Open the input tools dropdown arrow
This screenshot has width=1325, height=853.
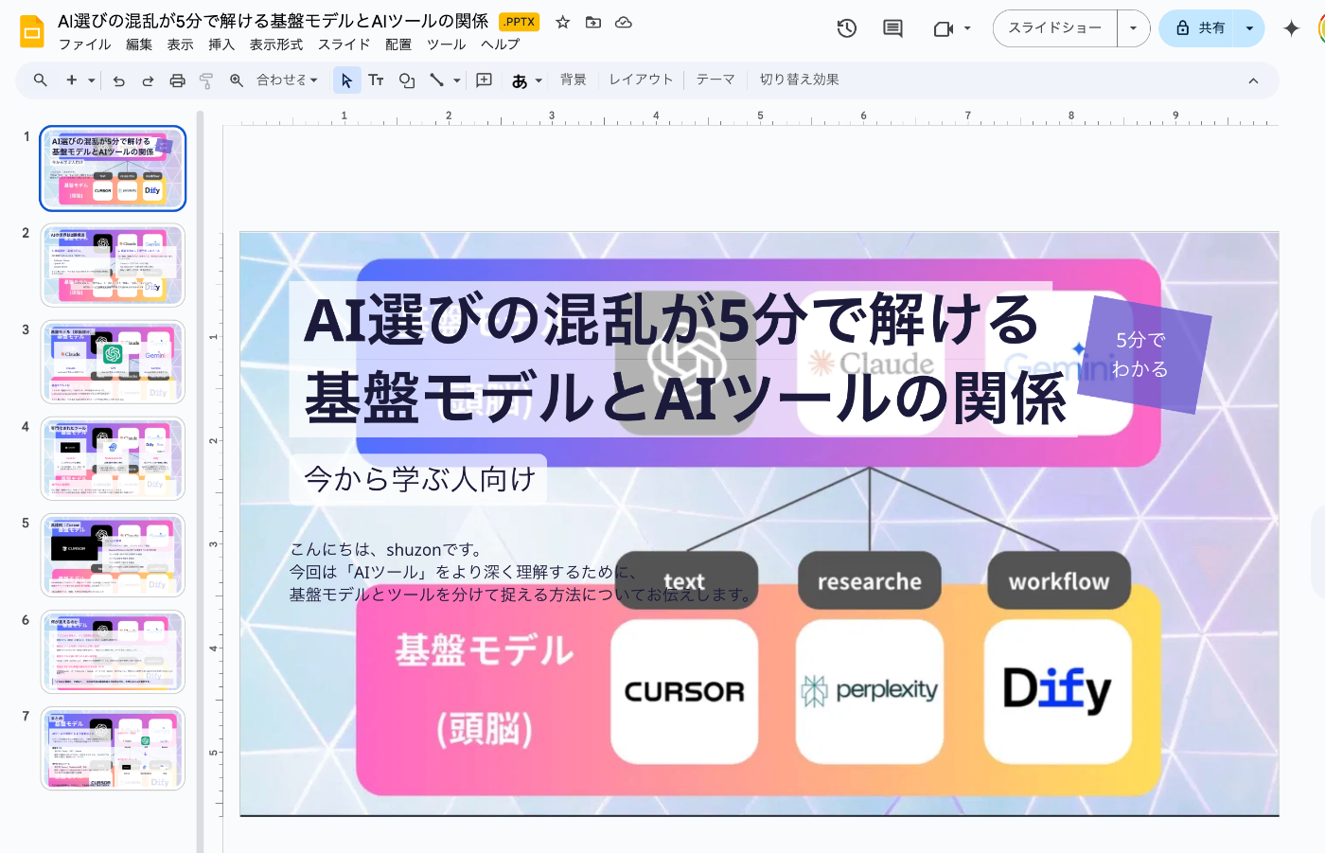tap(539, 80)
